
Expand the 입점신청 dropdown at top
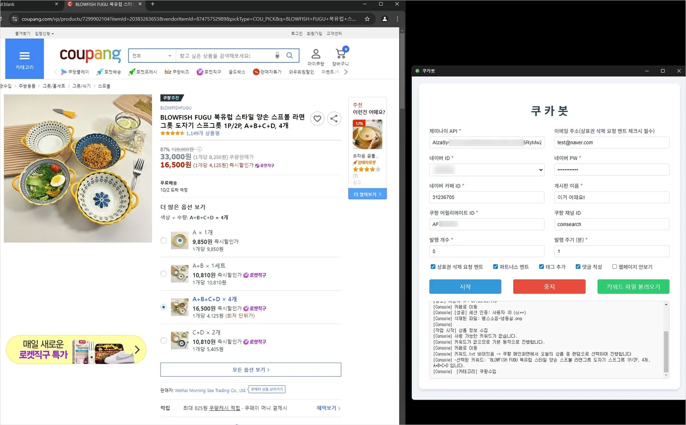[44, 34]
